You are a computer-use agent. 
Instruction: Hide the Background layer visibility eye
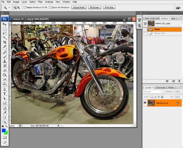click(145, 103)
